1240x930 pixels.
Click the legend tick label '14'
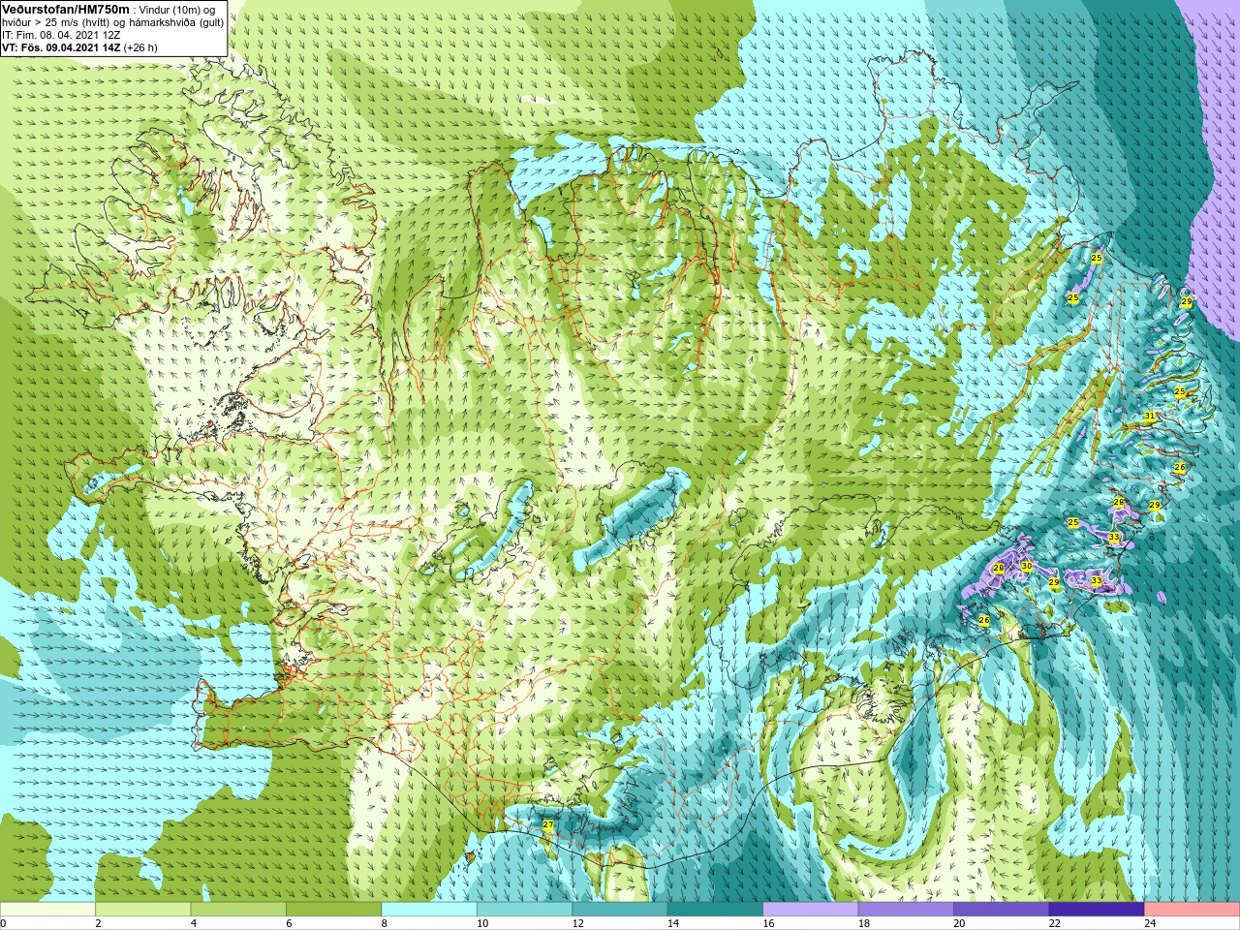pyautogui.click(x=673, y=923)
